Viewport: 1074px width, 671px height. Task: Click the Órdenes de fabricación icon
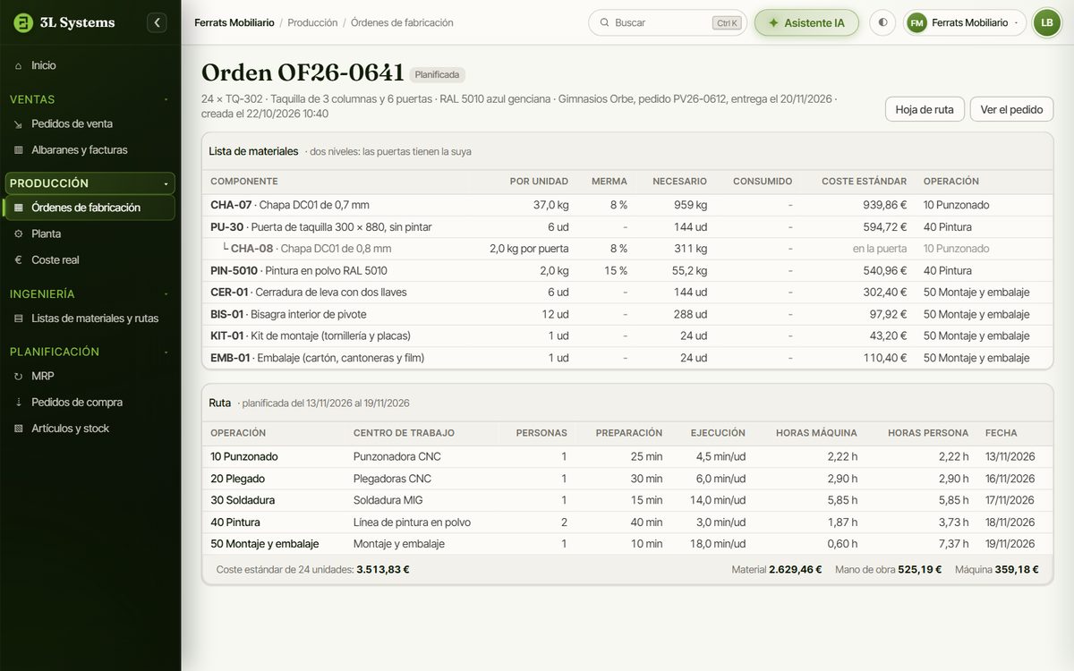[19, 208]
